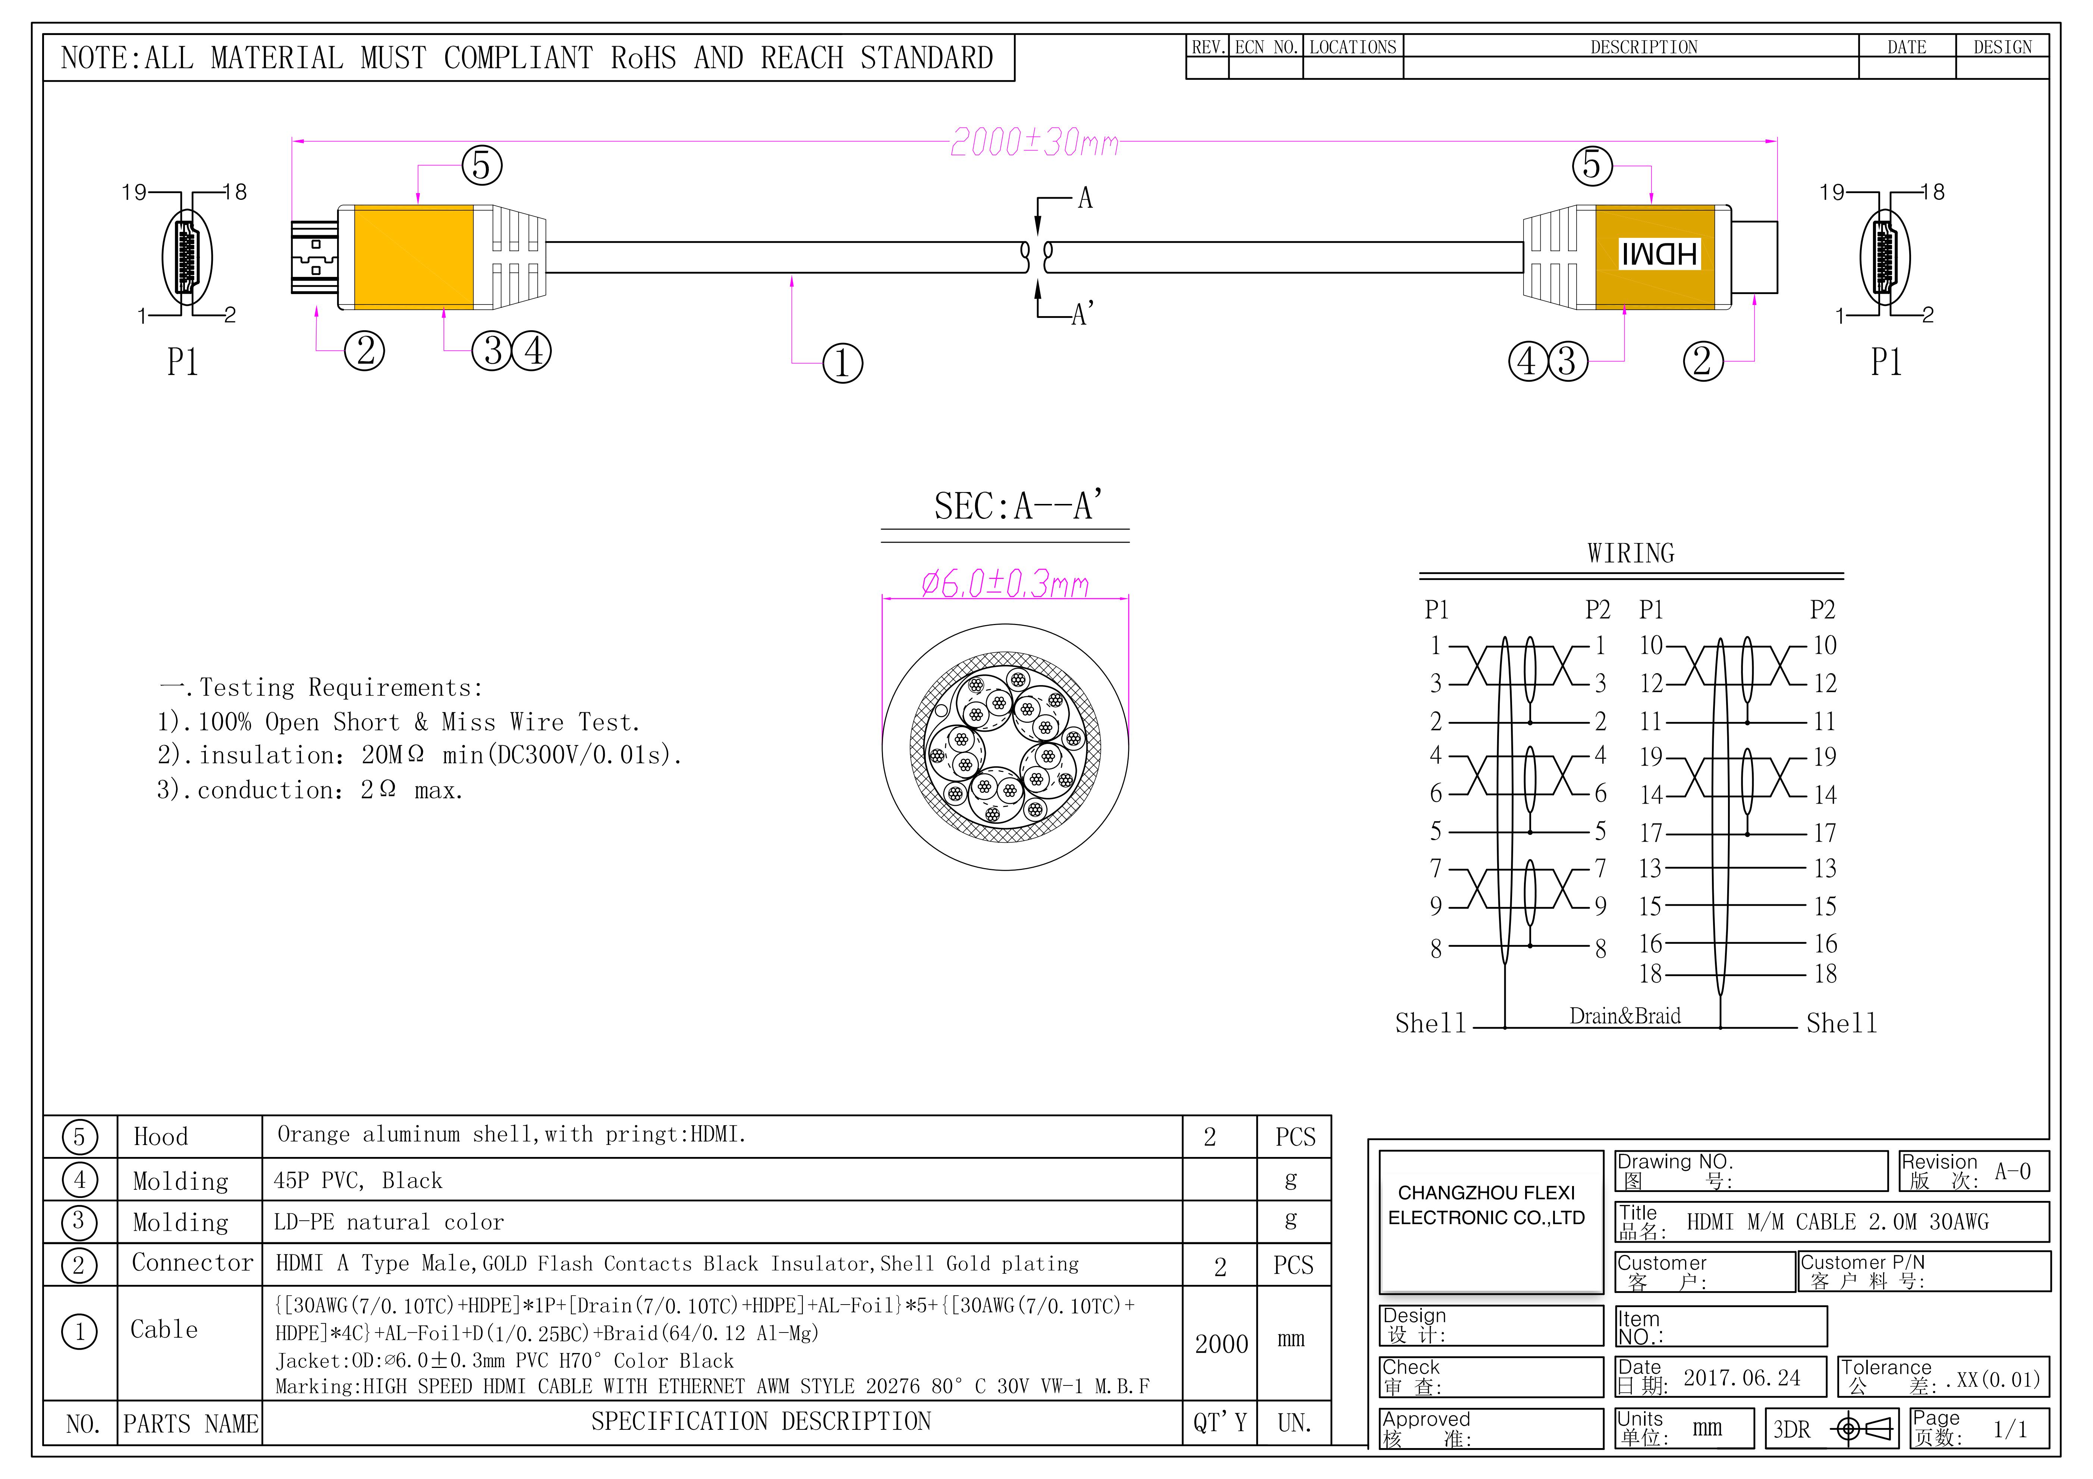Click the circled number 1 cable callout

point(842,363)
